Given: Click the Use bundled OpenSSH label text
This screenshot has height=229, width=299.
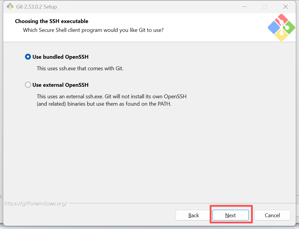Looking at the screenshot, I should (60, 57).
